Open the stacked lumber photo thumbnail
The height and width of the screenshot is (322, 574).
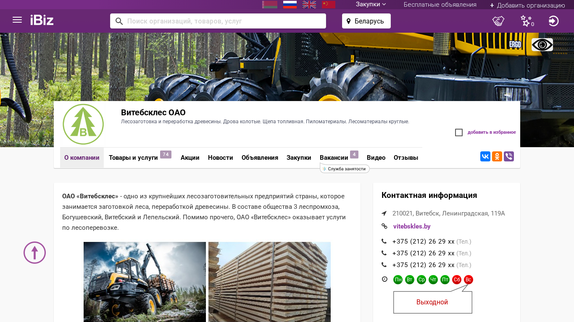coord(269,282)
